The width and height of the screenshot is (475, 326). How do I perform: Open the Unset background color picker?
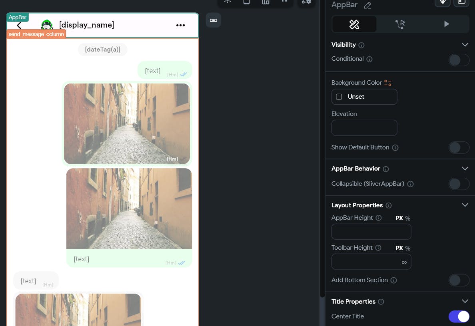tap(364, 97)
